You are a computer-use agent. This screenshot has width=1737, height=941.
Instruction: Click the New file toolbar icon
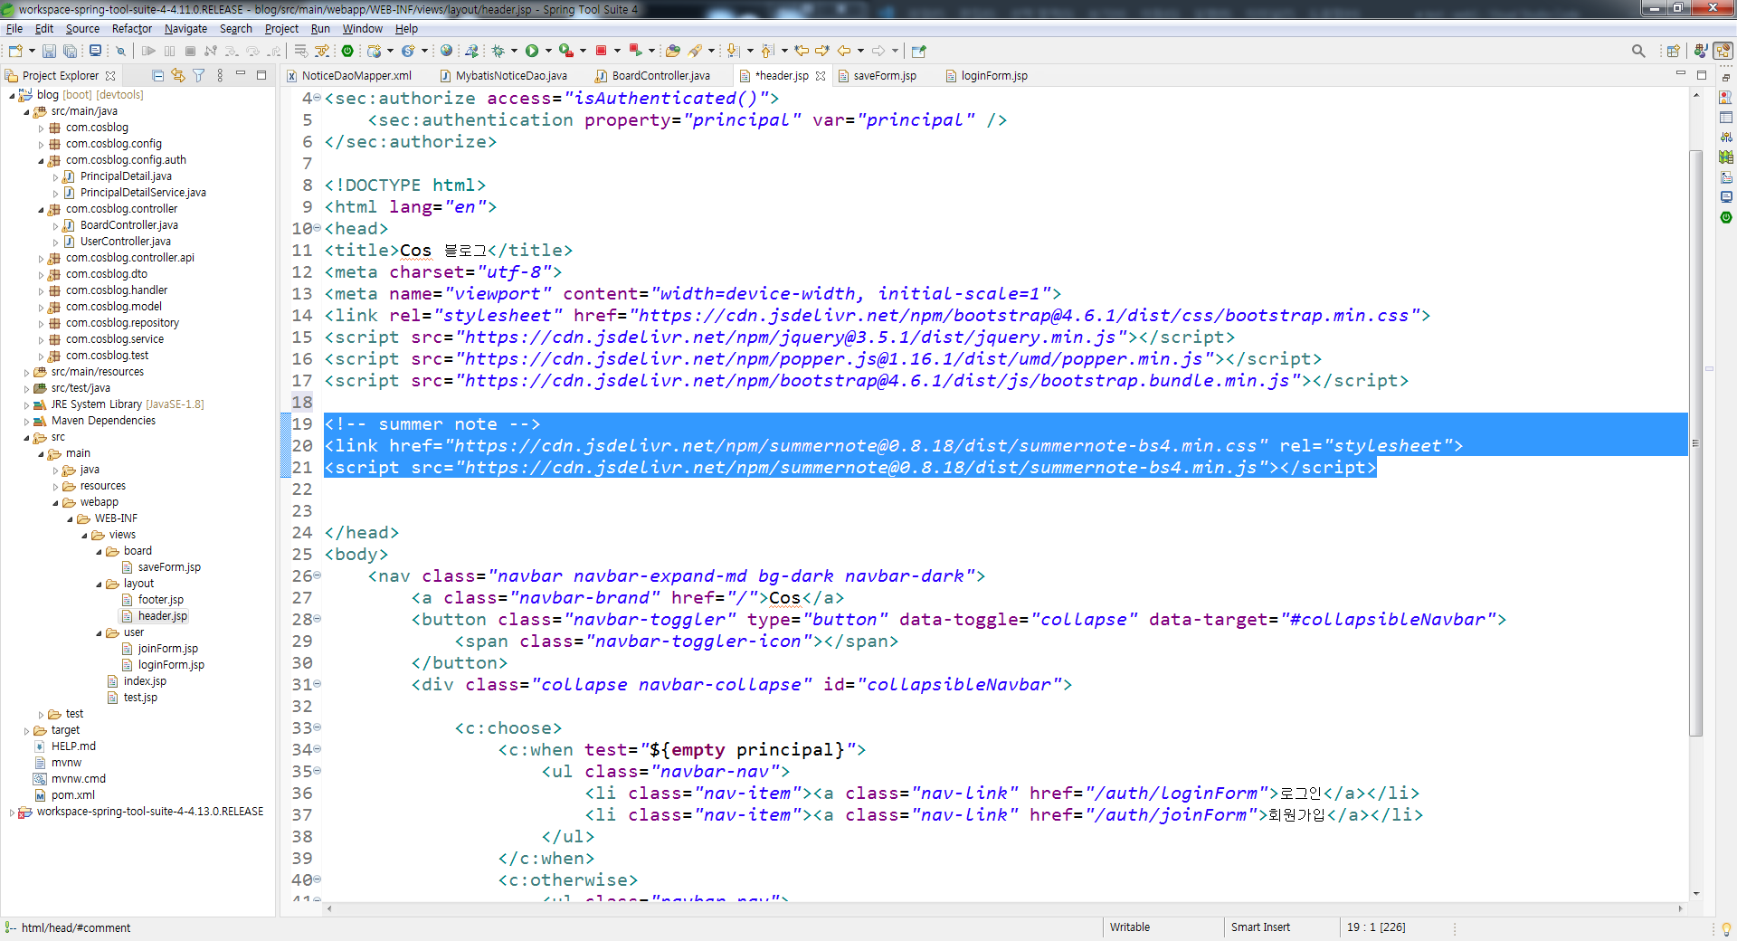15,51
